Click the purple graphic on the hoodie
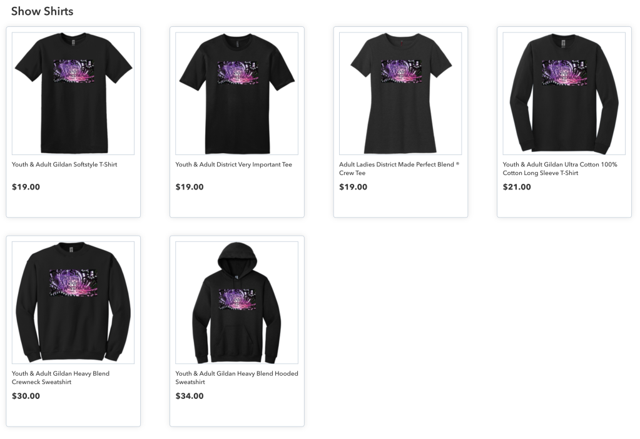 (236, 300)
